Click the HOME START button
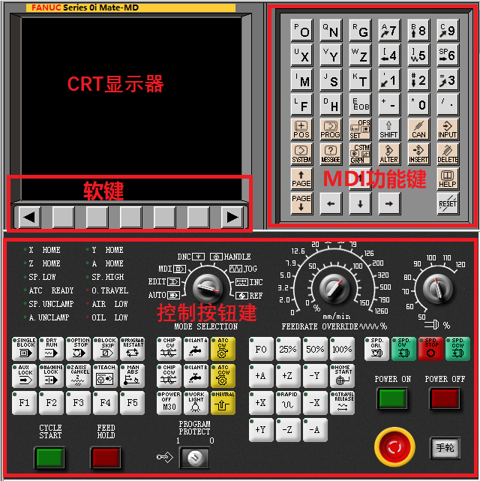 pos(343,376)
